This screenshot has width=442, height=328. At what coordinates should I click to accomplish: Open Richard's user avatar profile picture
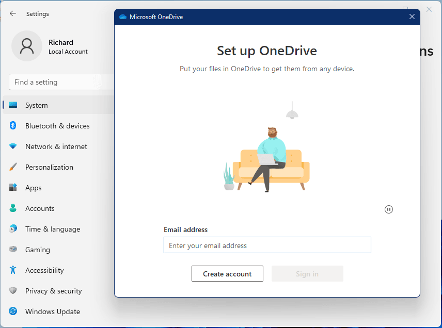click(27, 46)
